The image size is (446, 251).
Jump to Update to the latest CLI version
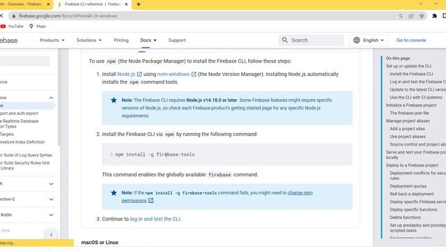[x=417, y=89]
